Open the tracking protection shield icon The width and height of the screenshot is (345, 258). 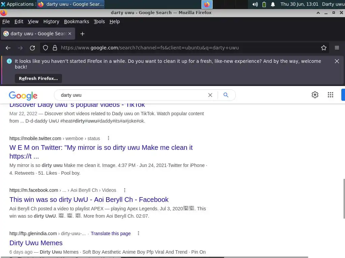(x=45, y=48)
